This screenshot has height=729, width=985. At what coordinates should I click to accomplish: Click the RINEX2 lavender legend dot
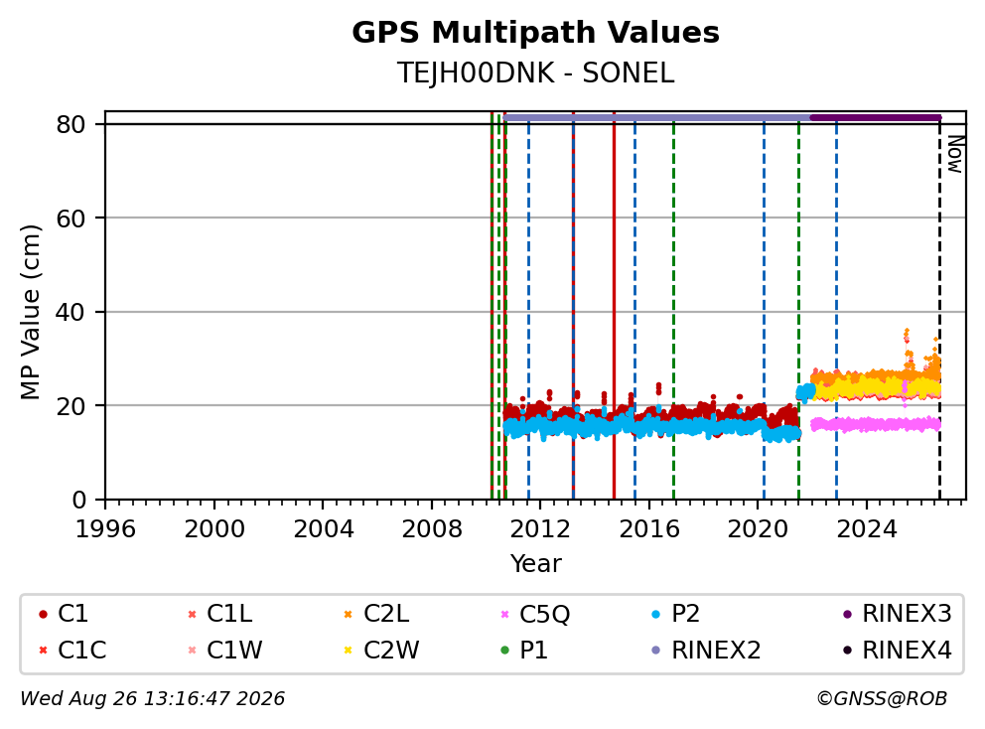pyautogui.click(x=656, y=651)
